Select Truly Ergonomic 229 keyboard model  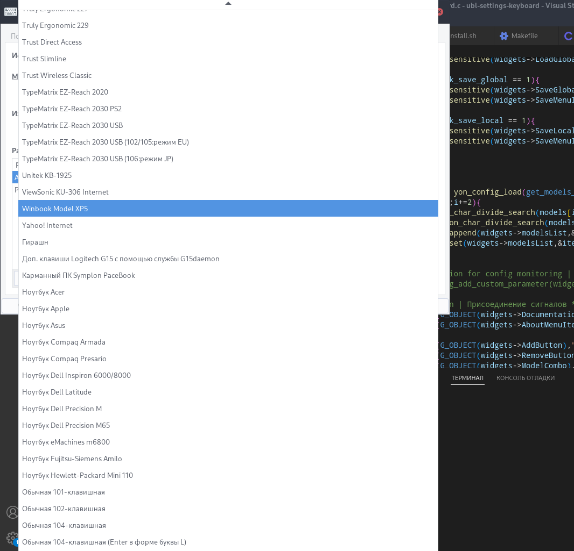point(228,26)
